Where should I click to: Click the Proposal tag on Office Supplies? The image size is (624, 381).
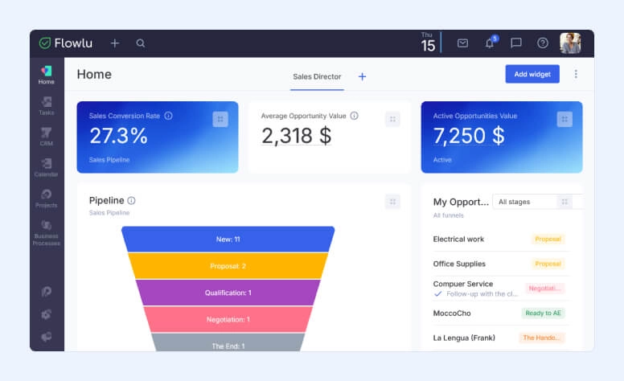click(x=548, y=264)
